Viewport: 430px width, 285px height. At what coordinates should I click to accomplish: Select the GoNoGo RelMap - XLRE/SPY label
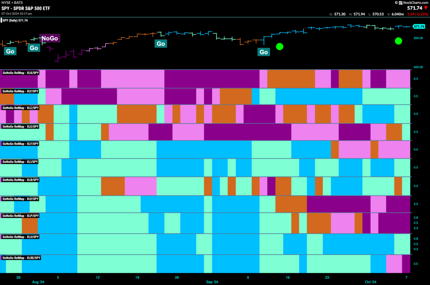[x=21, y=258]
